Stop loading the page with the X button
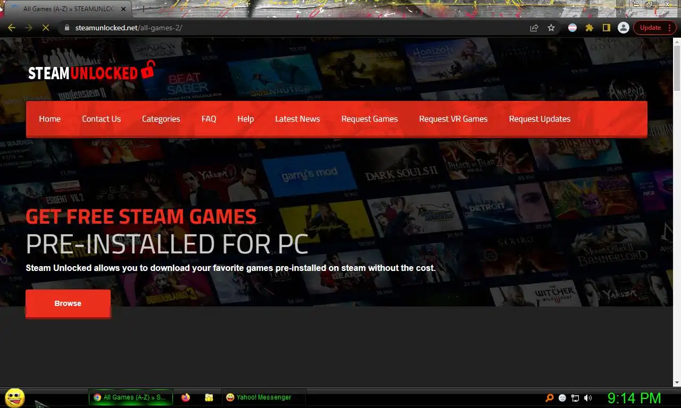This screenshot has width=681, height=408. tap(45, 28)
